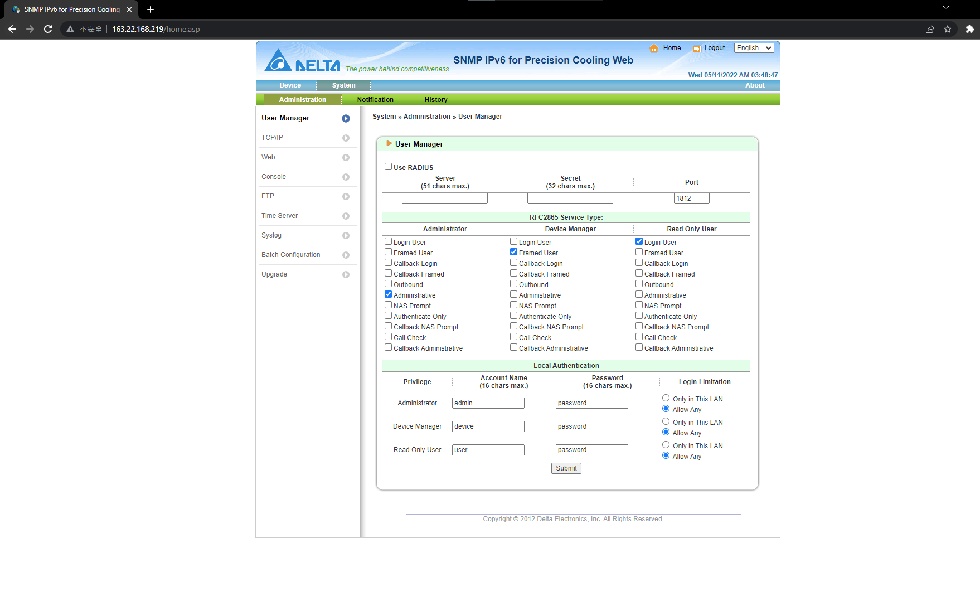The width and height of the screenshot is (980, 601).
Task: Check Device Manager Authenticate Only checkbox
Action: click(513, 316)
